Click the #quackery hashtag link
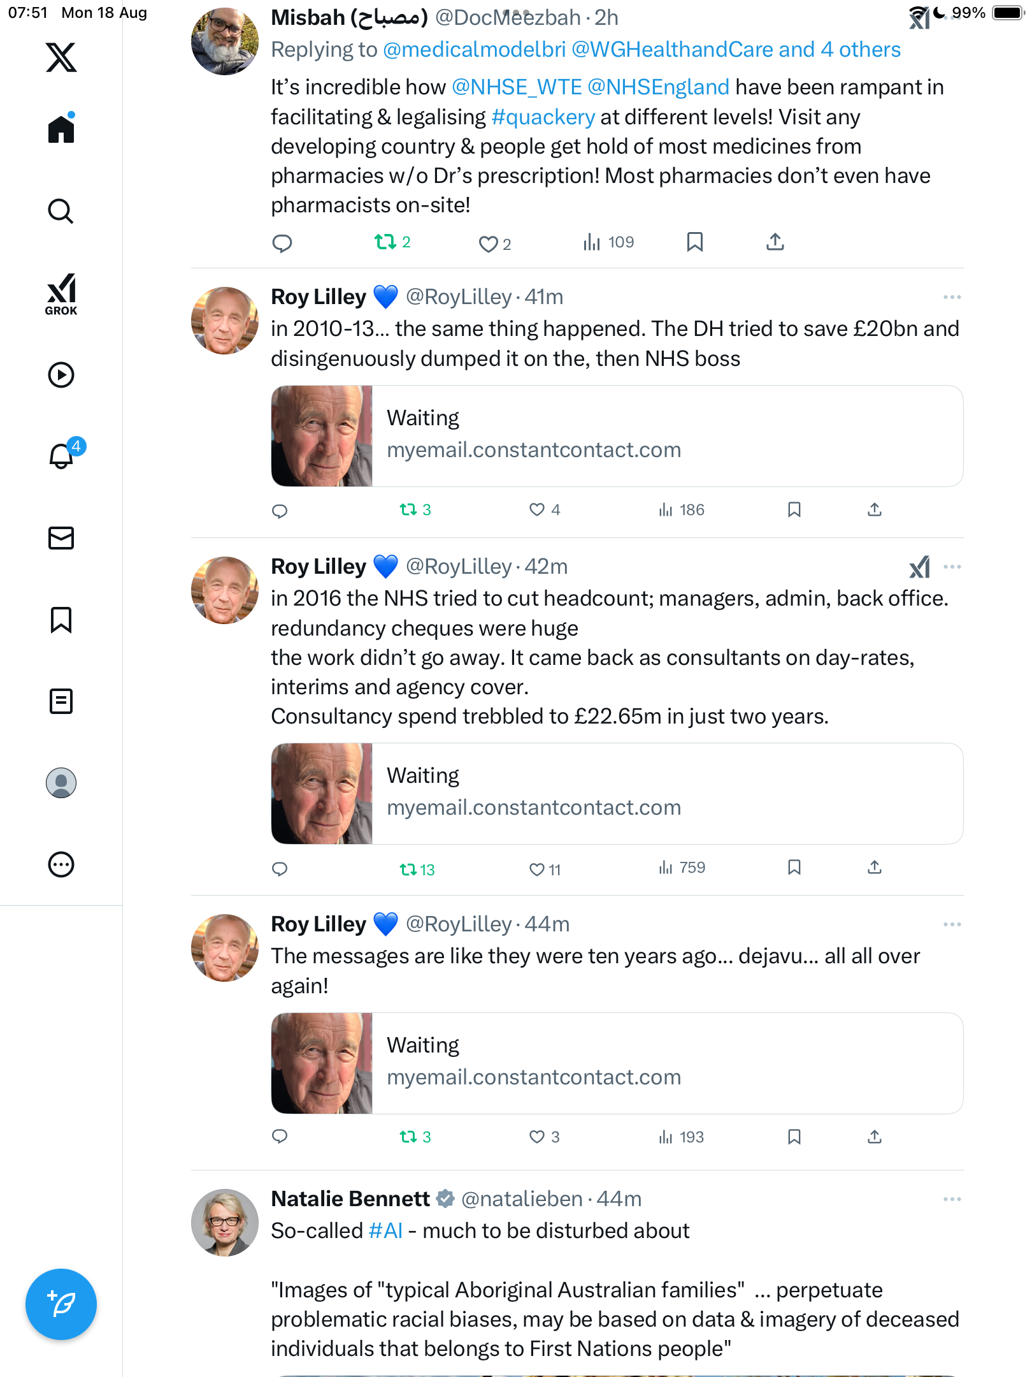Image resolution: width=1032 pixels, height=1377 pixels. [x=543, y=117]
